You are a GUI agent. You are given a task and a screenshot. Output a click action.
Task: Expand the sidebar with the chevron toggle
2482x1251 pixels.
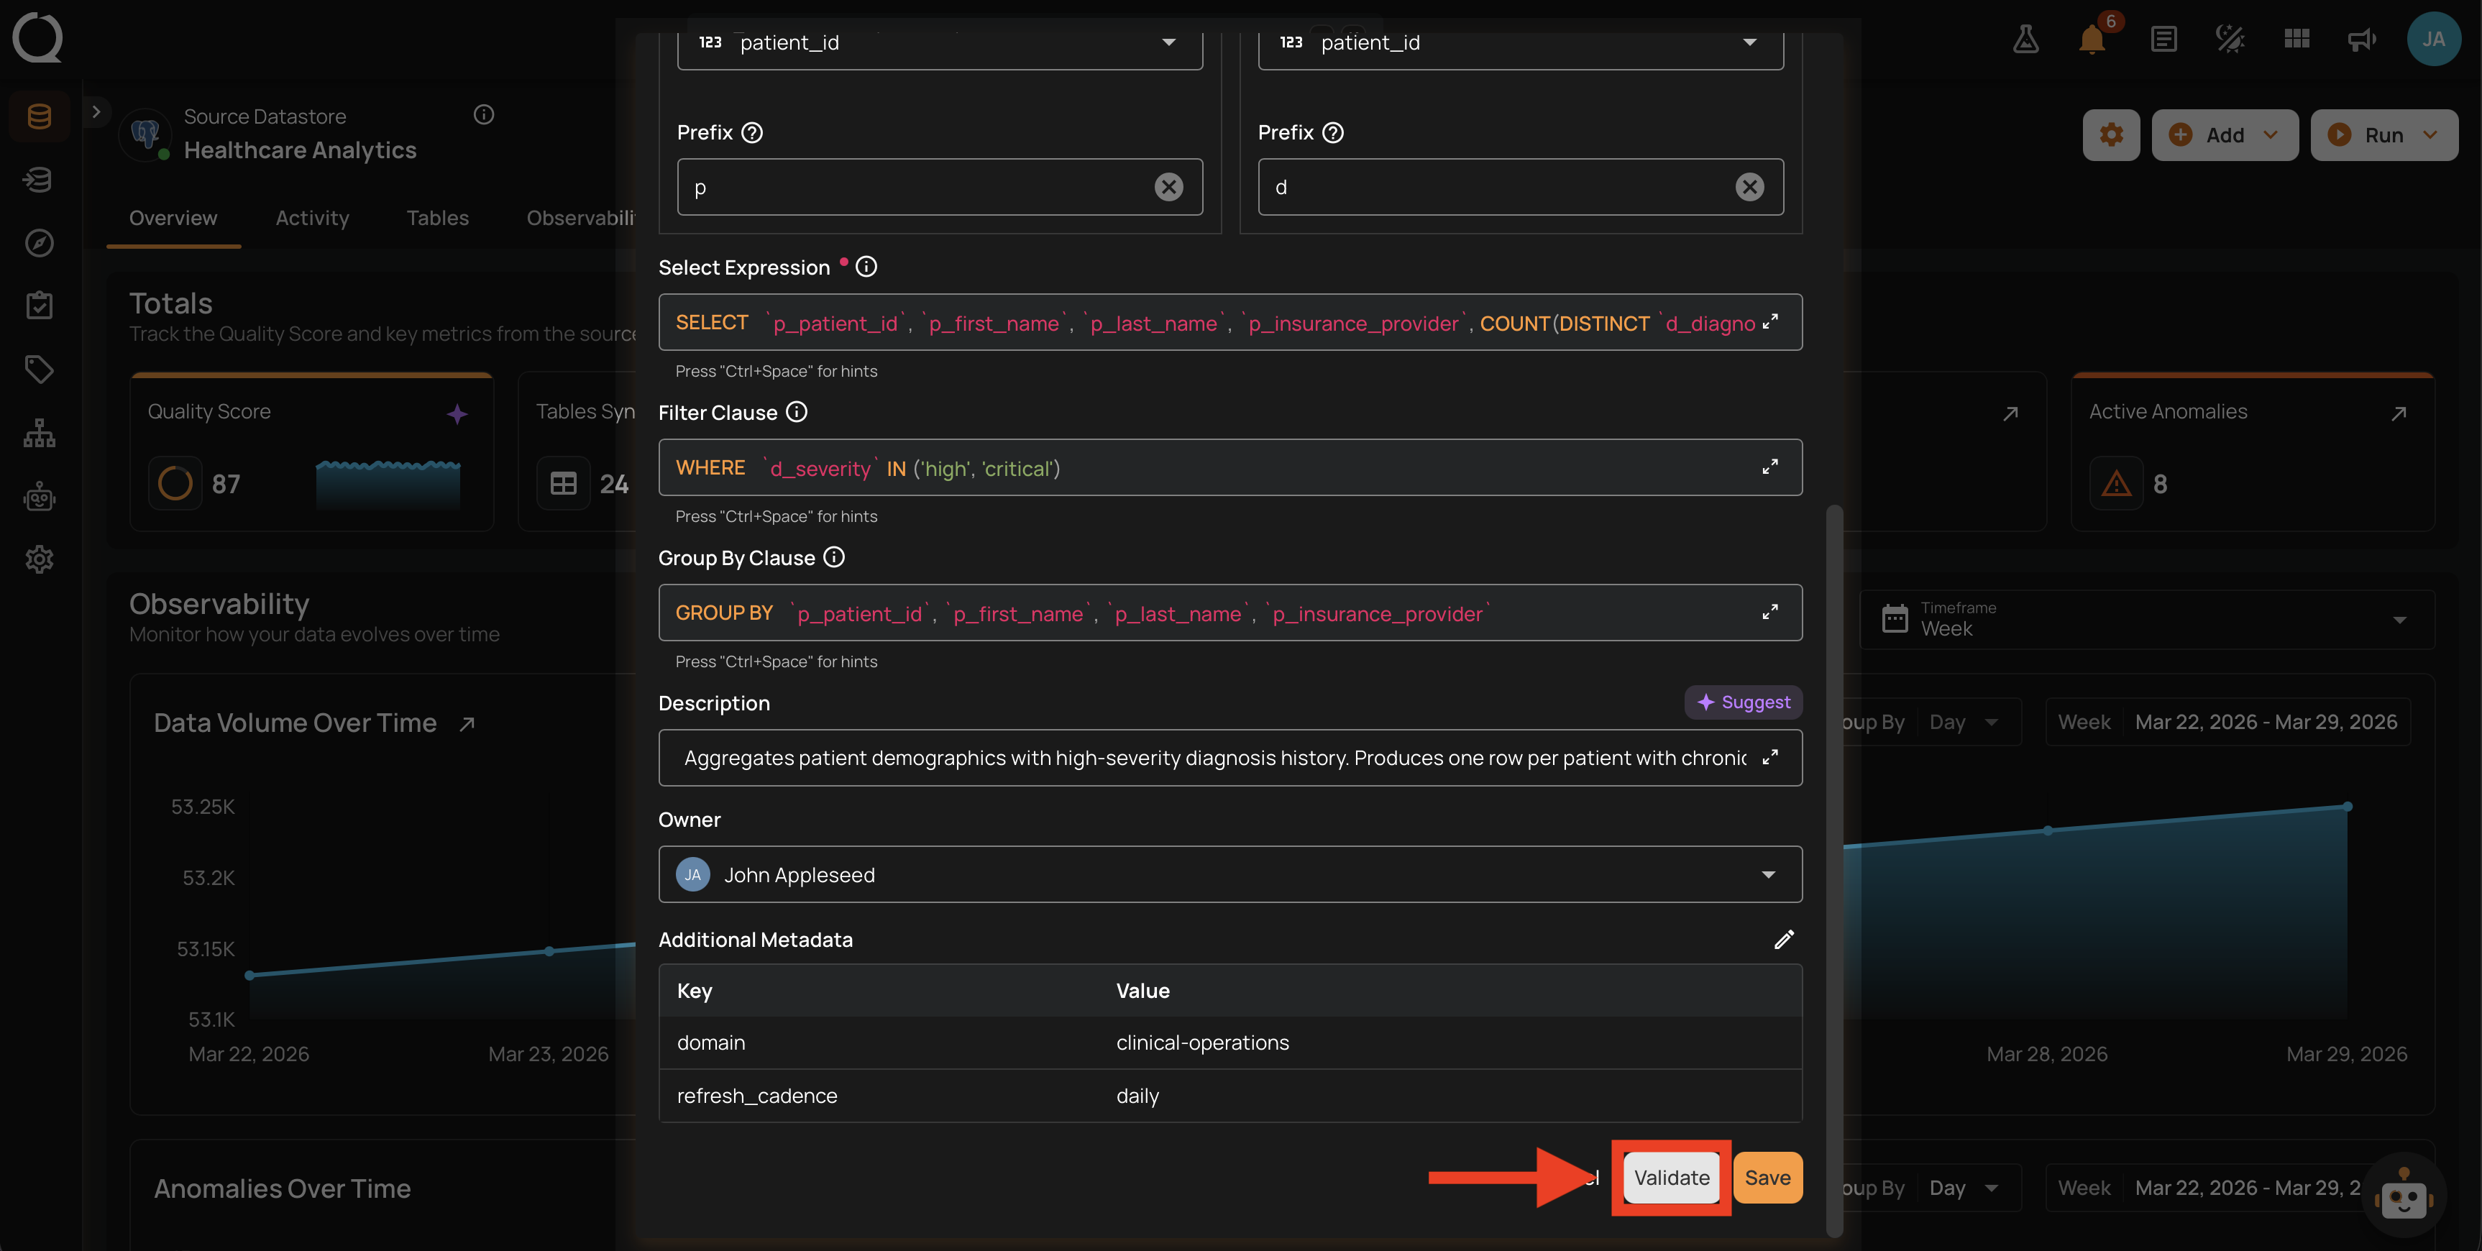tap(96, 112)
